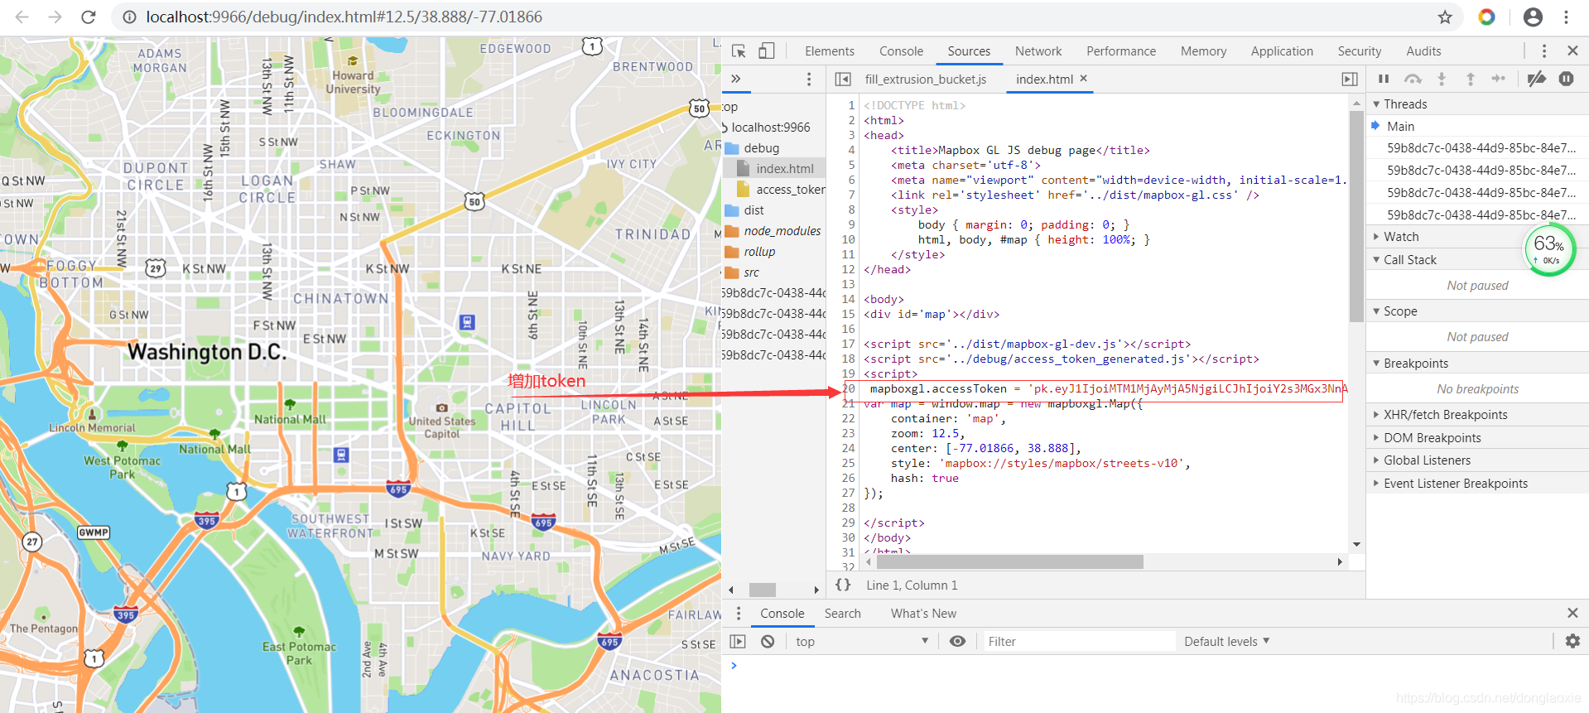This screenshot has height=713, width=1589.
Task: Open the Security tab
Action: (x=1360, y=51)
